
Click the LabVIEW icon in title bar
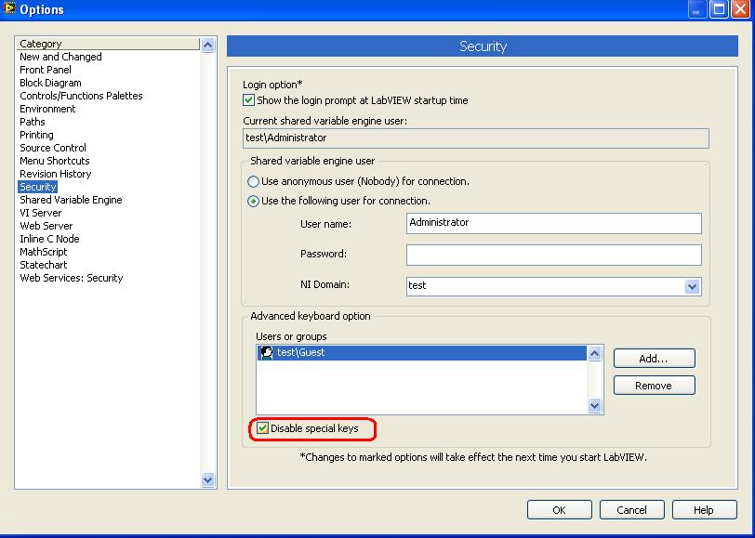coord(9,8)
